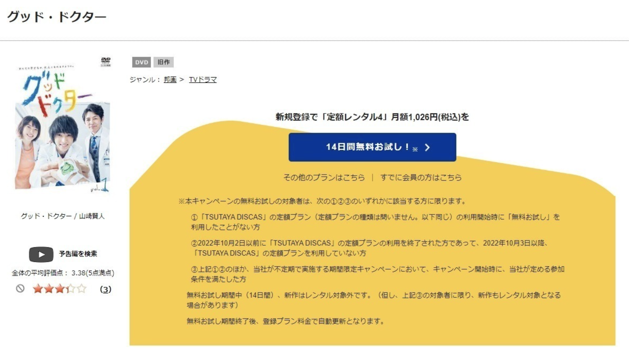Screen dimensions: 629x363
Task: Open the TVドラマ genre link
Action: (x=203, y=79)
